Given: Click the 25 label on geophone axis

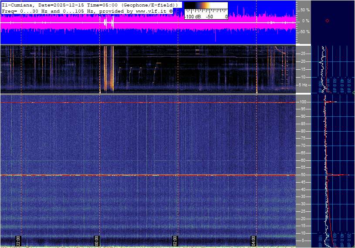Looking at the screenshot, I should point(303,54).
